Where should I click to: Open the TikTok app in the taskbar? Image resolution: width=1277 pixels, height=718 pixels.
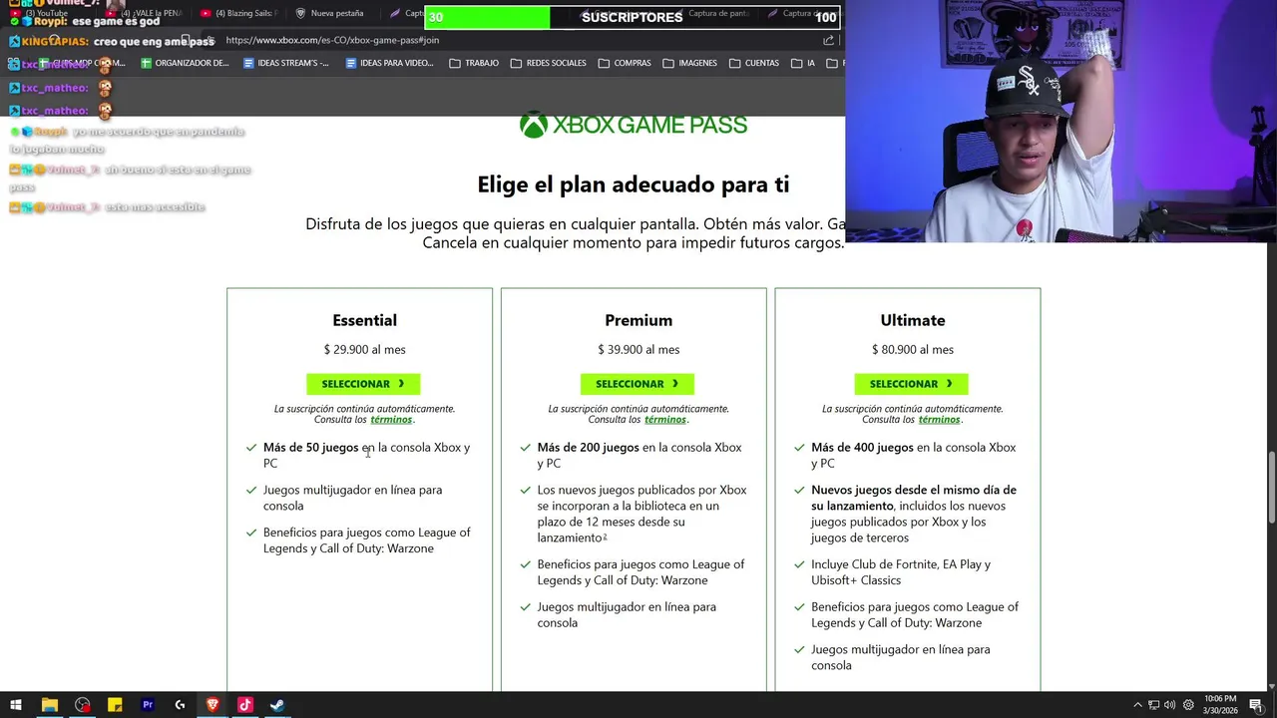[x=244, y=705]
